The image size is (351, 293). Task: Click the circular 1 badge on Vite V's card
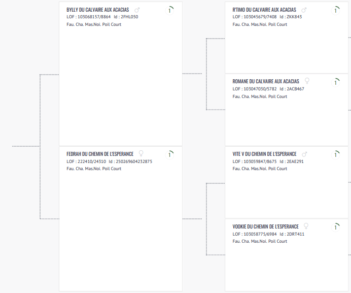pos(336,154)
